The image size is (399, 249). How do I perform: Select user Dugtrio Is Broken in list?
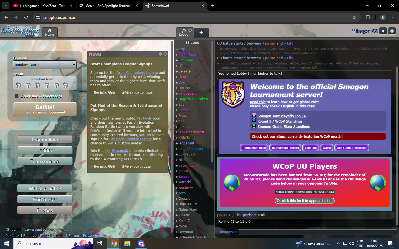click(193, 99)
